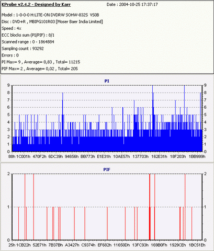Viewport: 214px width, 251px height.
Task: Click the PIF chart title
Action: (x=107, y=169)
